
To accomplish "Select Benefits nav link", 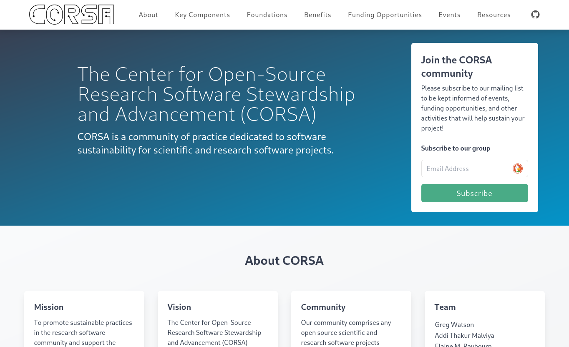I will point(317,15).
